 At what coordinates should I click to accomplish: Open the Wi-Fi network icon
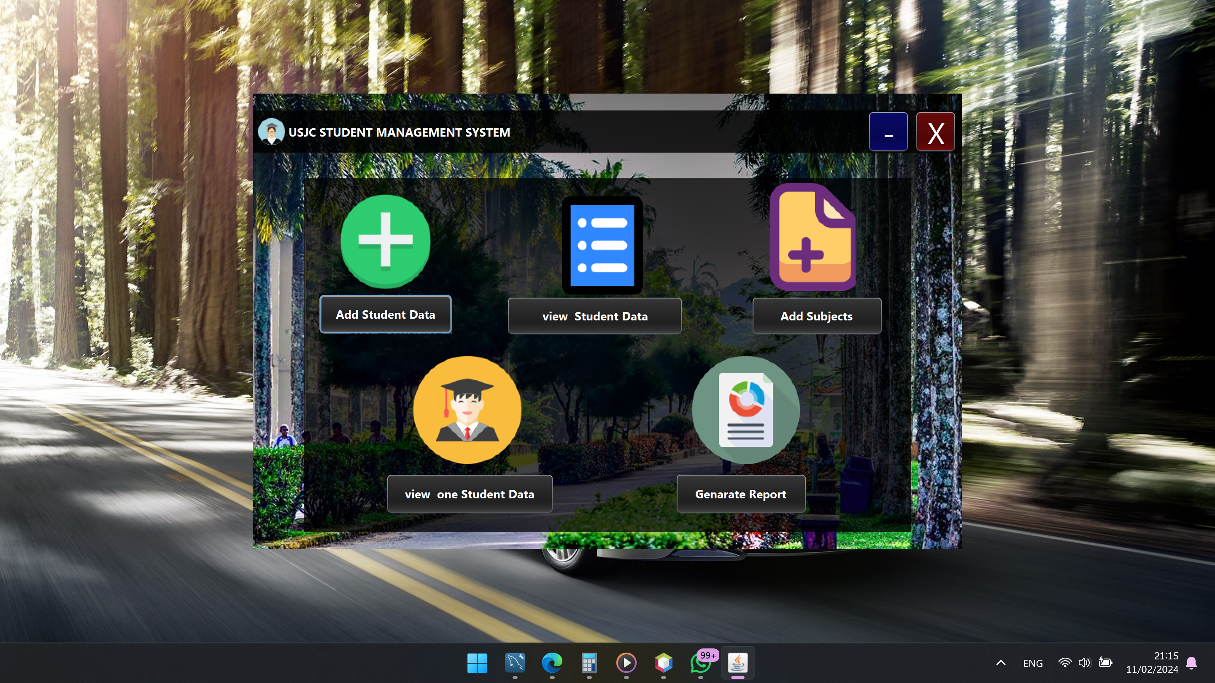pos(1064,663)
